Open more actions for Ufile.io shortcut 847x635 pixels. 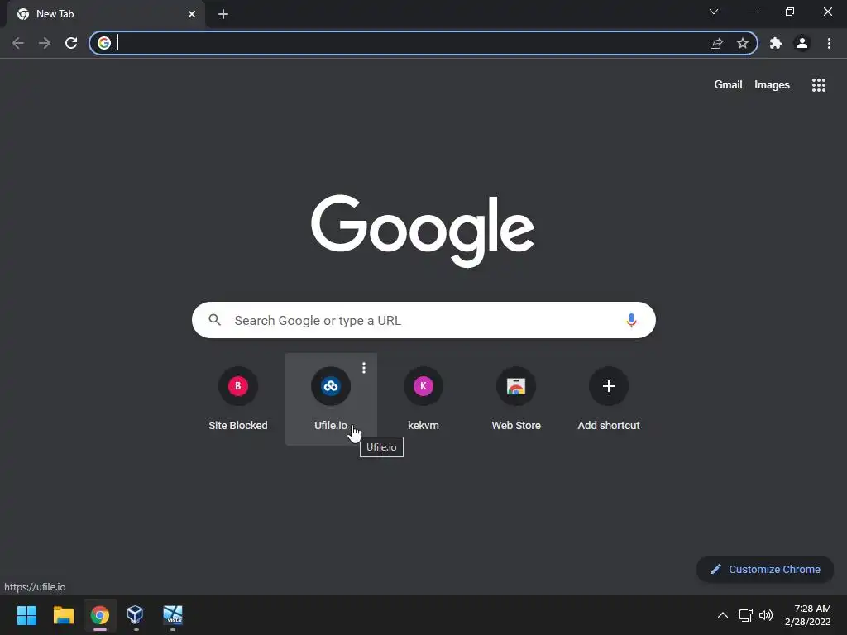pyautogui.click(x=364, y=368)
